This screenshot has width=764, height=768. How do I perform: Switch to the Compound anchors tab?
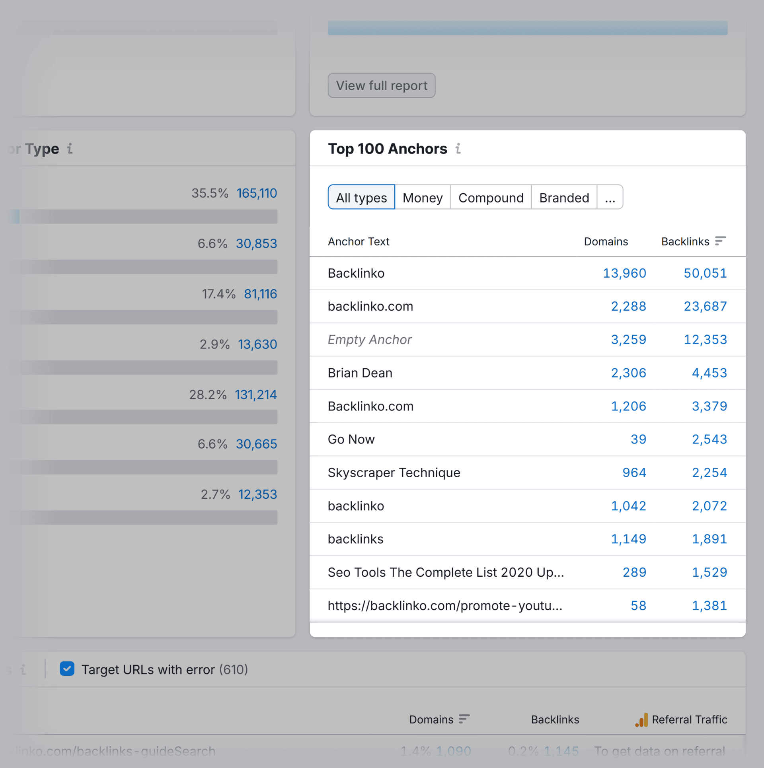coord(491,198)
